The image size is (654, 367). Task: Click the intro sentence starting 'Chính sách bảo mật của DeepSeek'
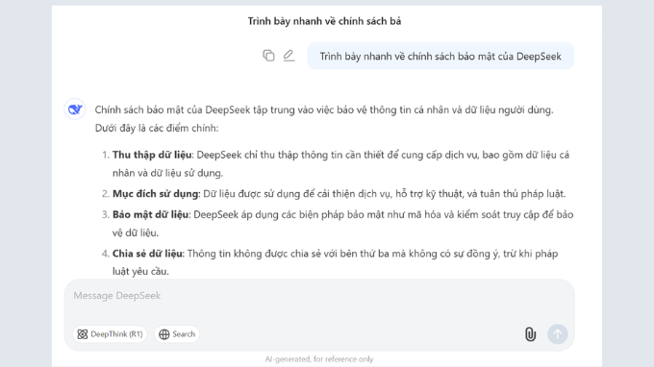(x=324, y=110)
